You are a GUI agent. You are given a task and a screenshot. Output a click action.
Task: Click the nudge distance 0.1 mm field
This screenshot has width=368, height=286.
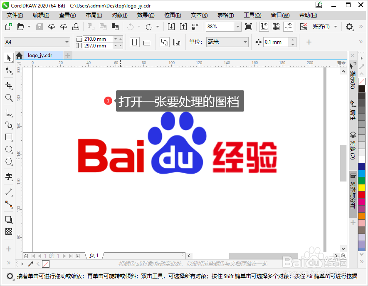coord(276,42)
